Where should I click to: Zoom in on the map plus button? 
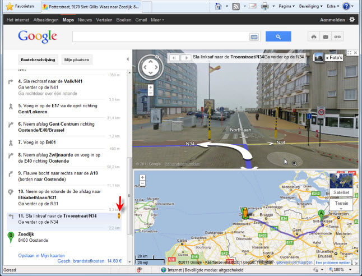click(142, 177)
